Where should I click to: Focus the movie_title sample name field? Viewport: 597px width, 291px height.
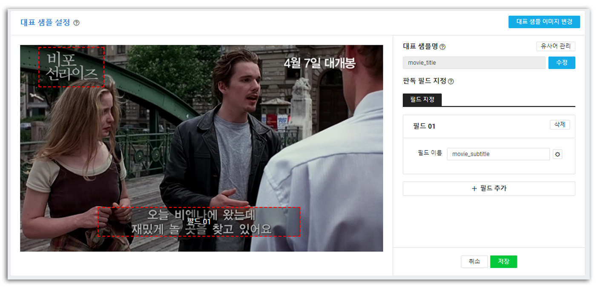[x=474, y=63]
